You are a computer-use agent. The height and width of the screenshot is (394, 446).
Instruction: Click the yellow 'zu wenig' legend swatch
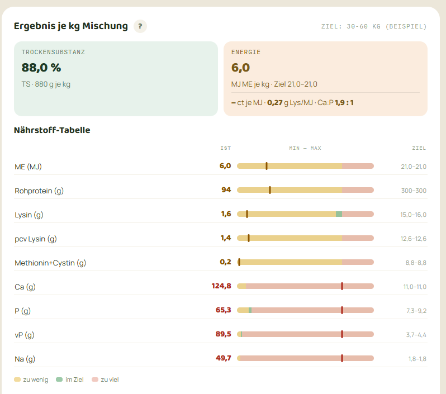(x=17, y=379)
